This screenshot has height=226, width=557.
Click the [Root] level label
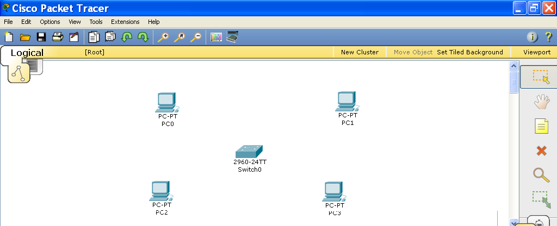tap(95, 52)
